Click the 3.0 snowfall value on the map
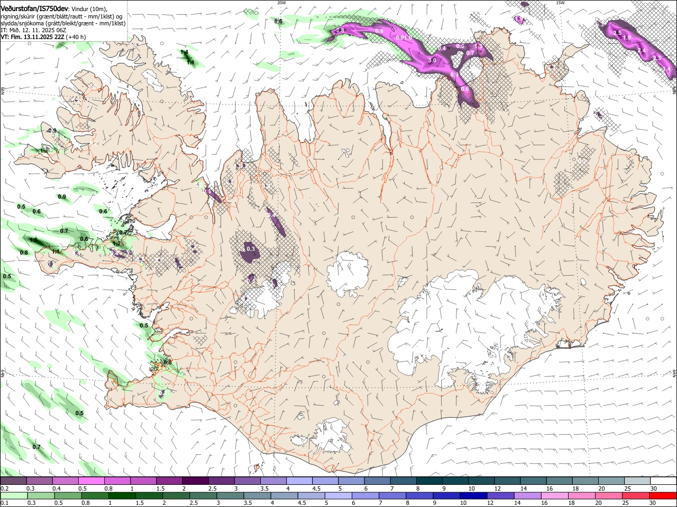 point(432,61)
